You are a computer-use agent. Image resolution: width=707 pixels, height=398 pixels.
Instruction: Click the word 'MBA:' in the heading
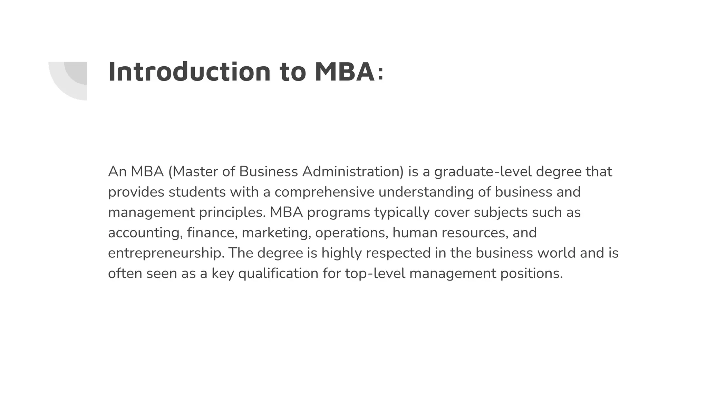pyautogui.click(x=349, y=72)
